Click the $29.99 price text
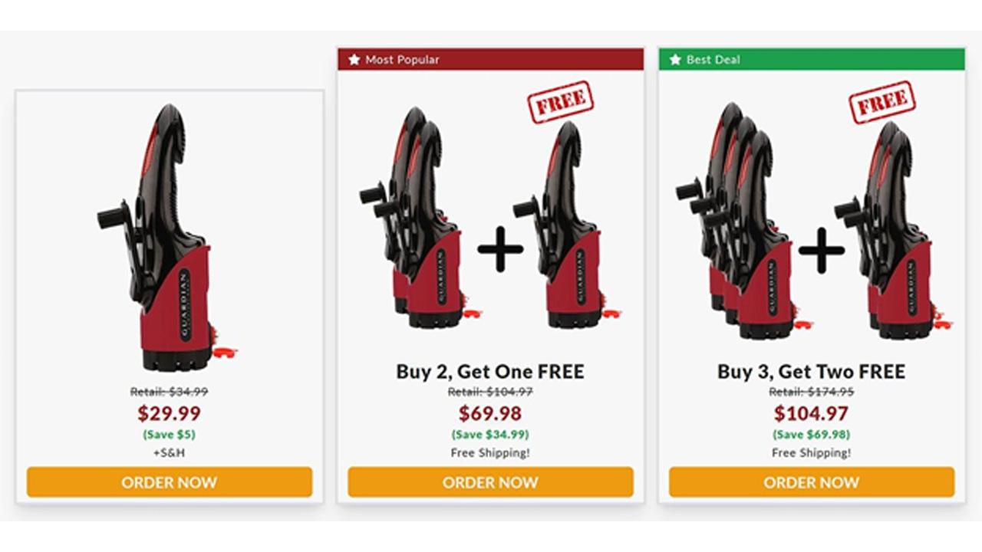Image resolution: width=982 pixels, height=552 pixels. 170,414
